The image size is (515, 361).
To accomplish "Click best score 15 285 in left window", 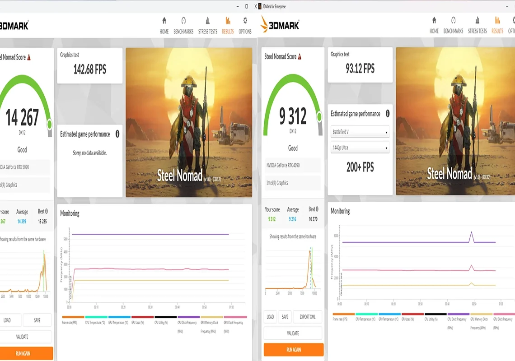I will click(x=42, y=221).
